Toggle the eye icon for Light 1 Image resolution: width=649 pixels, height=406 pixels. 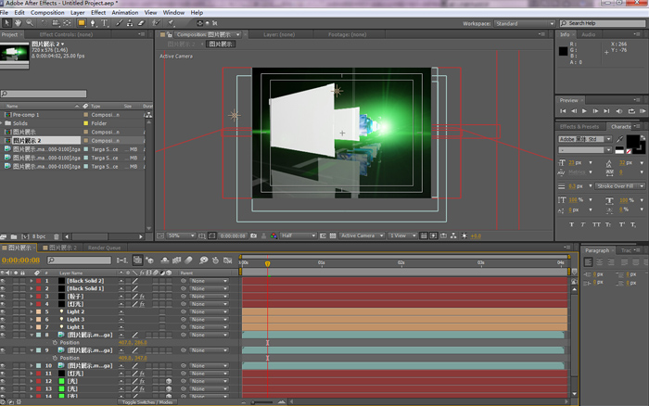tap(4, 327)
